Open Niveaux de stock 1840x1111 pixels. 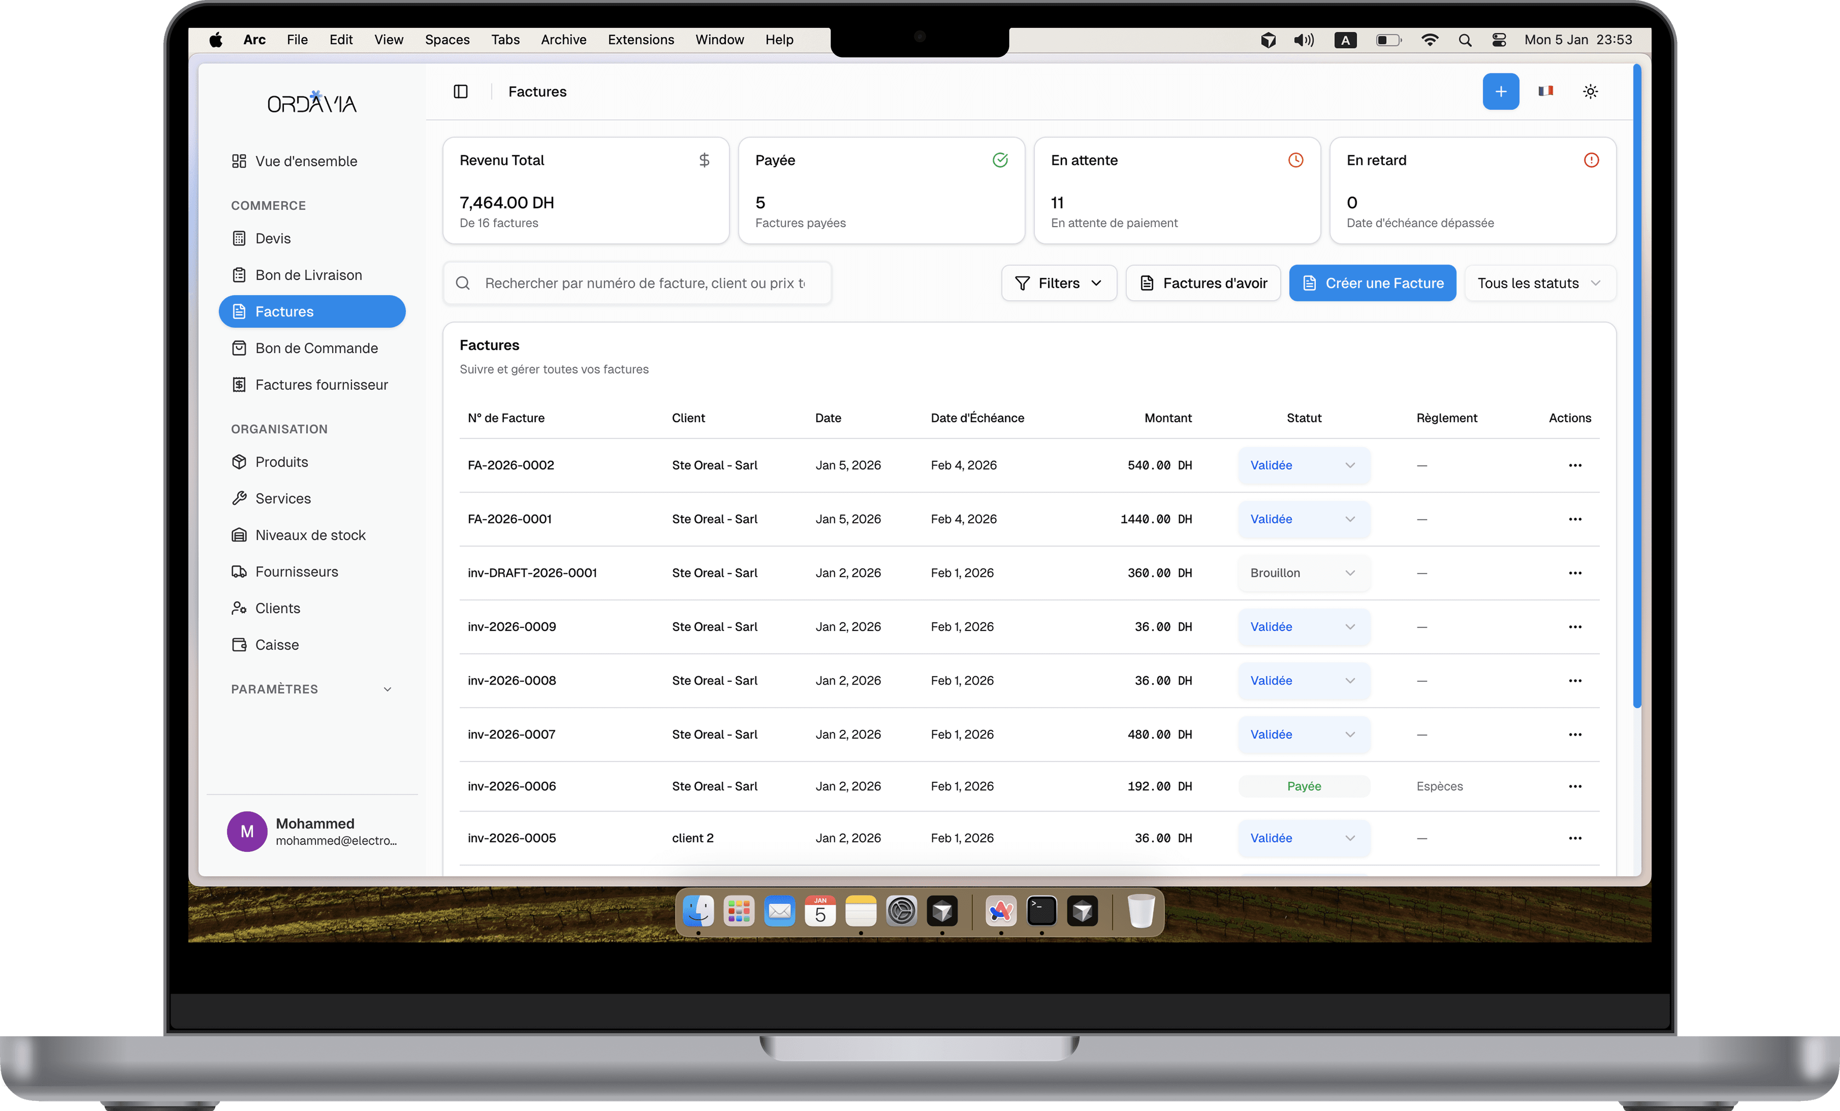[309, 535]
